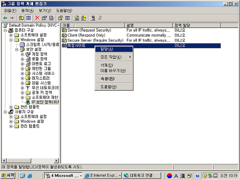Viewport: 240px width, 180px height.
Task: Click the Server (Request Security) policy icon
Action: click(64, 30)
